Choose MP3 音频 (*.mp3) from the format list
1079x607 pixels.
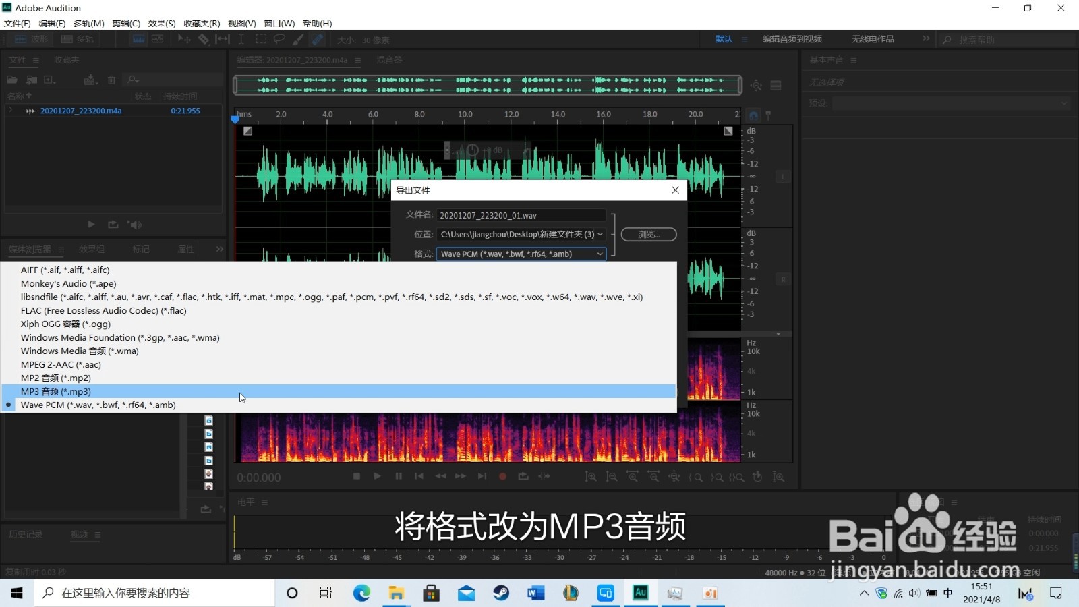coord(339,391)
